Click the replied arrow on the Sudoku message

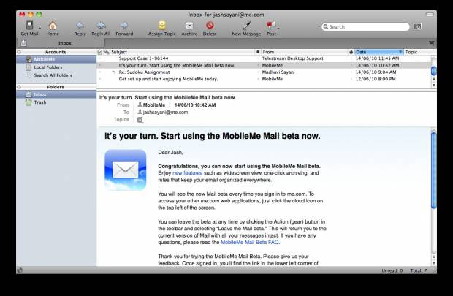(114, 72)
